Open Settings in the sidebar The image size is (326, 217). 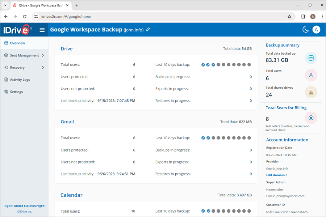click(16, 92)
